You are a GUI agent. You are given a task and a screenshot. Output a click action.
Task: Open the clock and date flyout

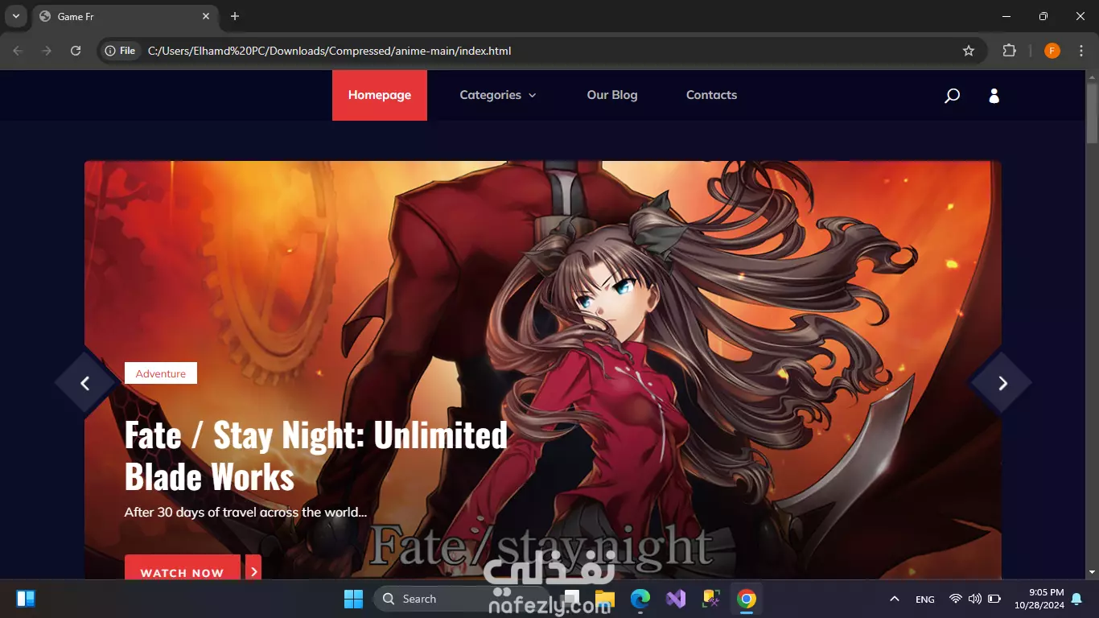pos(1039,599)
